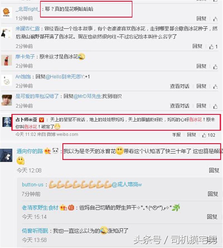Click the orange V verified badge
The width and height of the screenshot is (223, 248).
(x=42, y=120)
